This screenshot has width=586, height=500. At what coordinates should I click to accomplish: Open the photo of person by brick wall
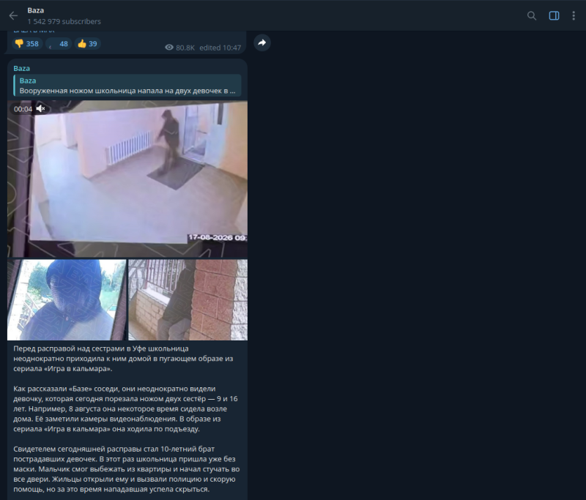[x=188, y=300]
